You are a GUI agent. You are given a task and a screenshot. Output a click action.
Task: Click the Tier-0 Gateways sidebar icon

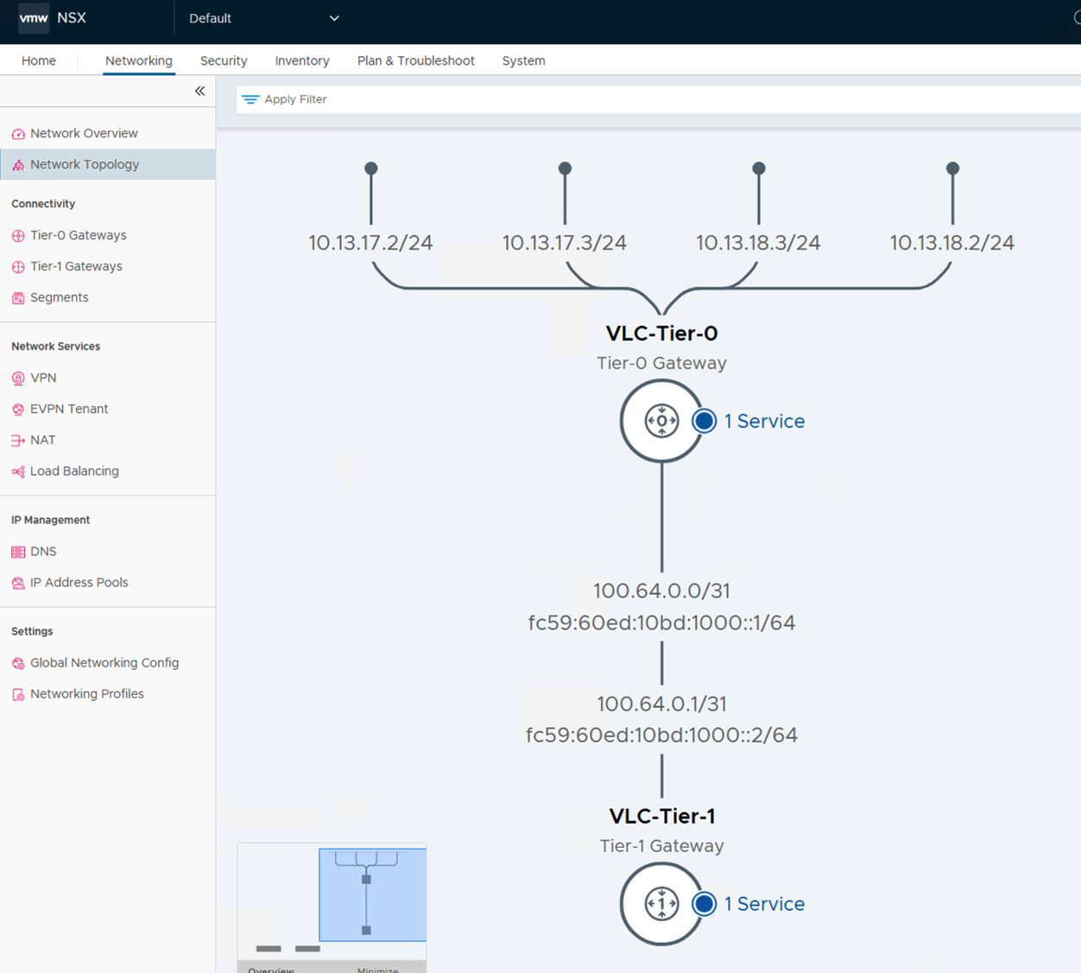[18, 236]
